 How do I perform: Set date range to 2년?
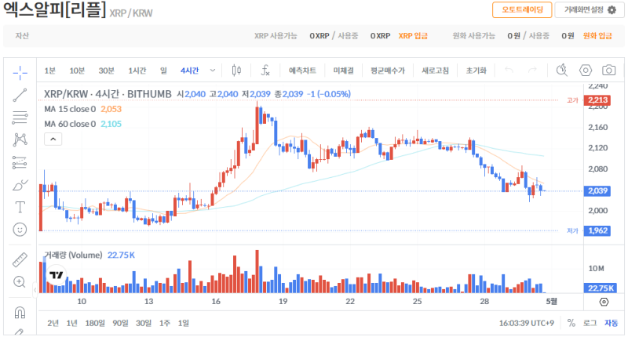[53, 323]
